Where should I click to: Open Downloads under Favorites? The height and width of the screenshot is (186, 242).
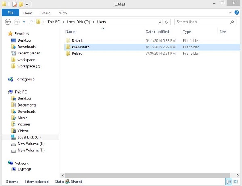click(x=27, y=47)
